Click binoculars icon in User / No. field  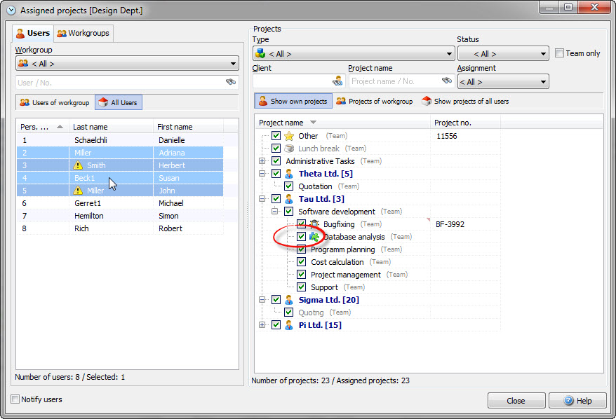(230, 82)
